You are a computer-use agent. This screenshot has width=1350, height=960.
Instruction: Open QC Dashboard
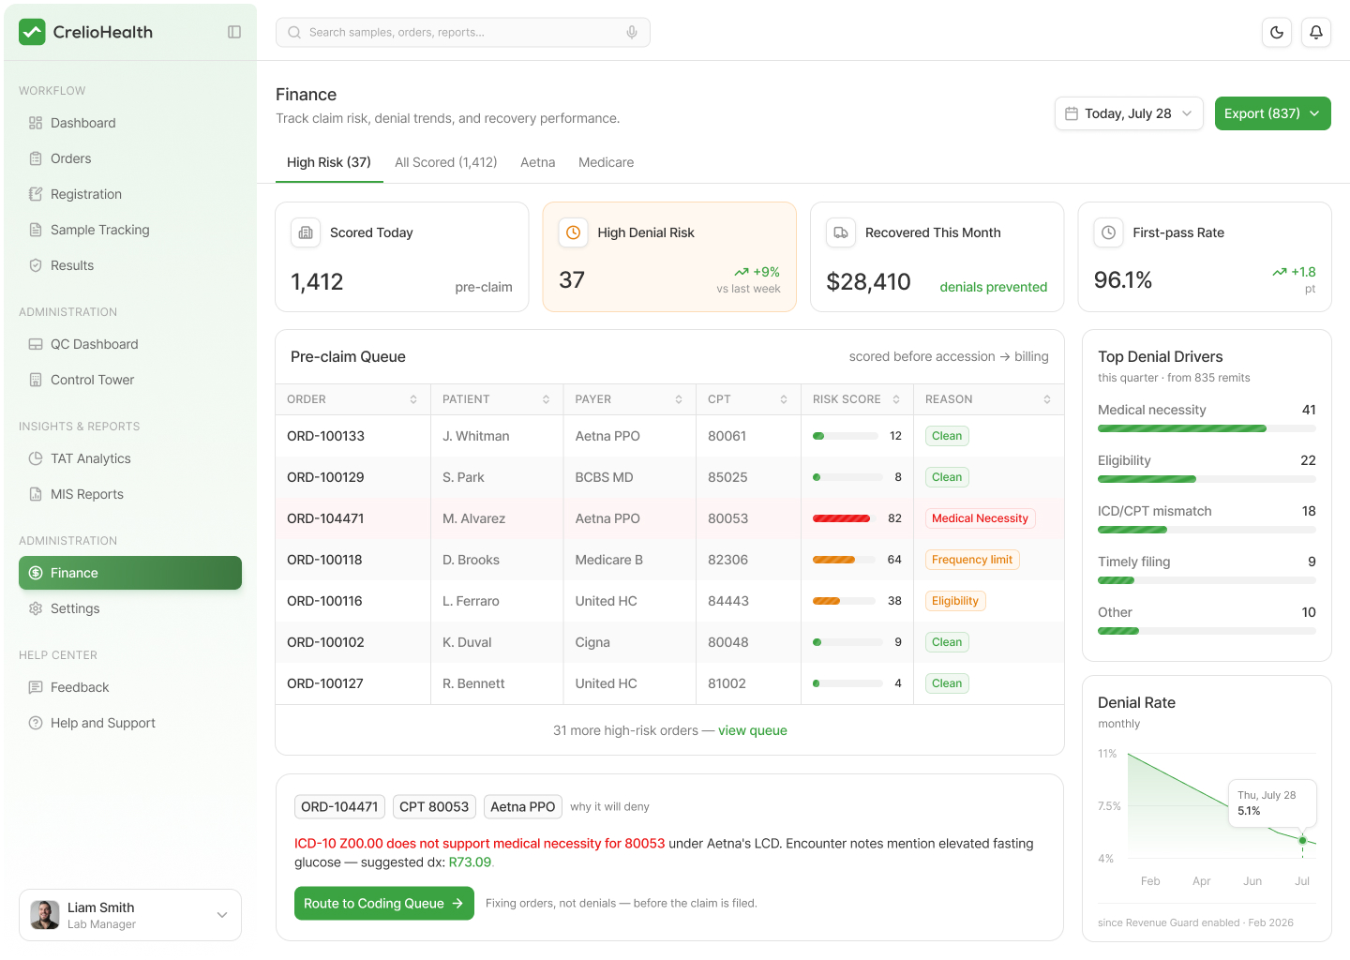[x=130, y=344]
